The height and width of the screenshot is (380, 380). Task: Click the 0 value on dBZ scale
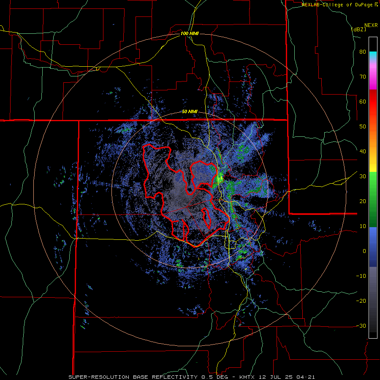364,251
